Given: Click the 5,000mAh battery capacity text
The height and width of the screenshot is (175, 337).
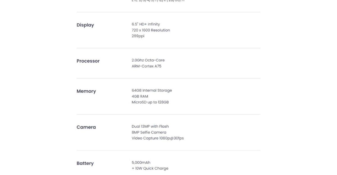Looking at the screenshot, I should pyautogui.click(x=141, y=163).
